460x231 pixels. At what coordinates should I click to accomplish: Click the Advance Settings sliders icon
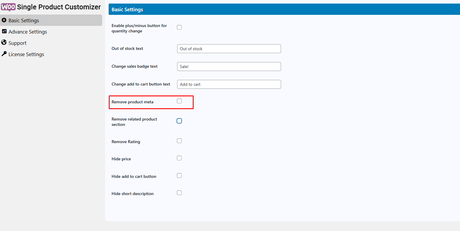[4, 31]
